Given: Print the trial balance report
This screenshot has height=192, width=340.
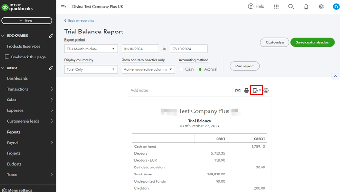Looking at the screenshot, I should tap(246, 91).
